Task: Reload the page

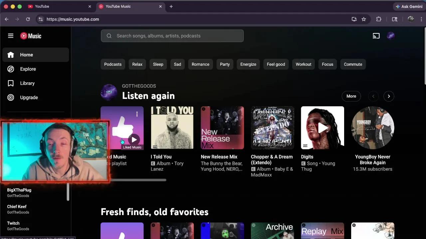Action: pos(28,19)
